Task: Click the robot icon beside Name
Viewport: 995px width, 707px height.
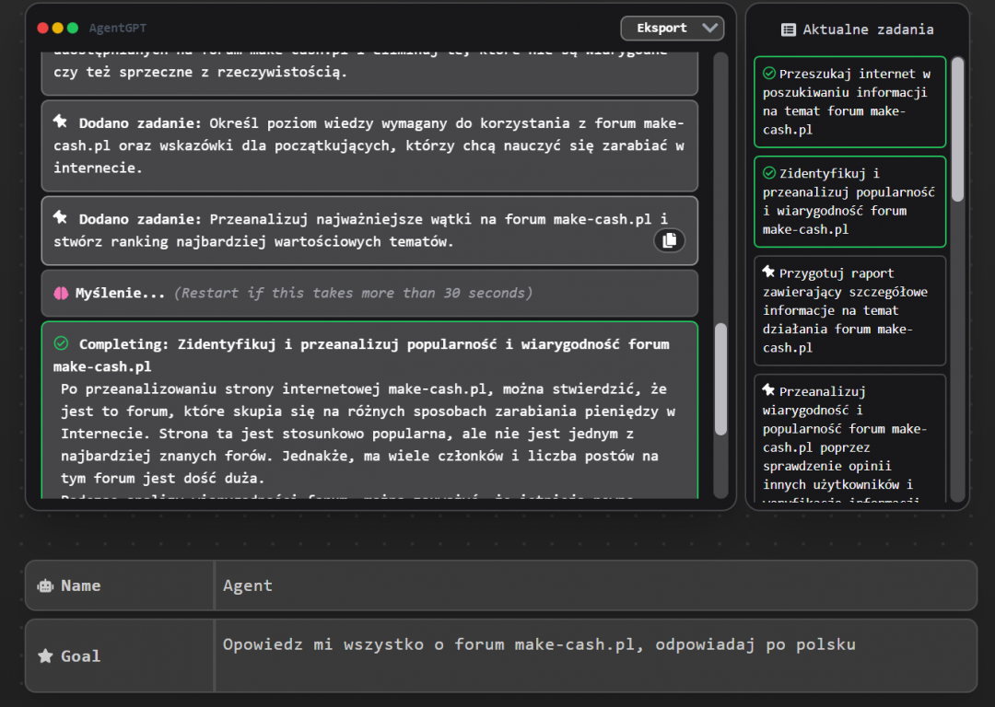Action: [44, 585]
